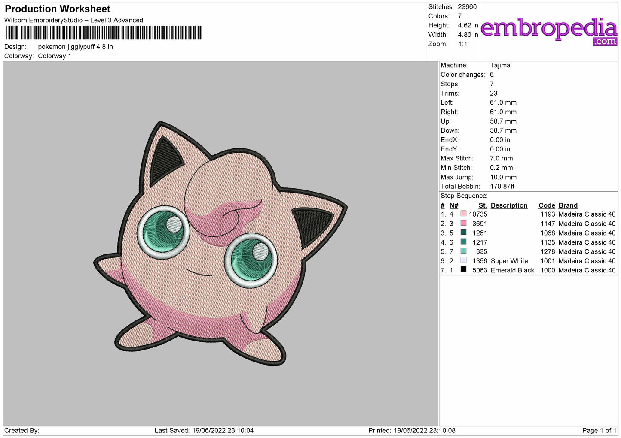
Task: Select the dark green swatch, code 1068
Action: [463, 233]
